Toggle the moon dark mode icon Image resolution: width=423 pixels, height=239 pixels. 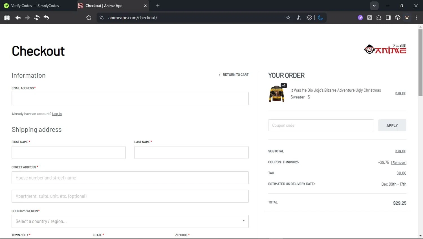coord(320,17)
